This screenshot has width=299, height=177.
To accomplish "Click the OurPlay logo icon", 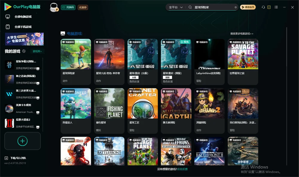I will (x=8, y=7).
